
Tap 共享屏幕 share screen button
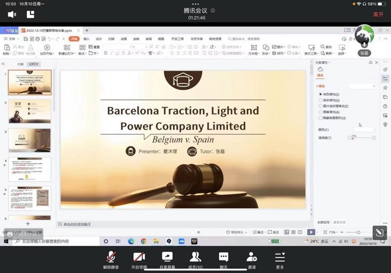point(167,260)
